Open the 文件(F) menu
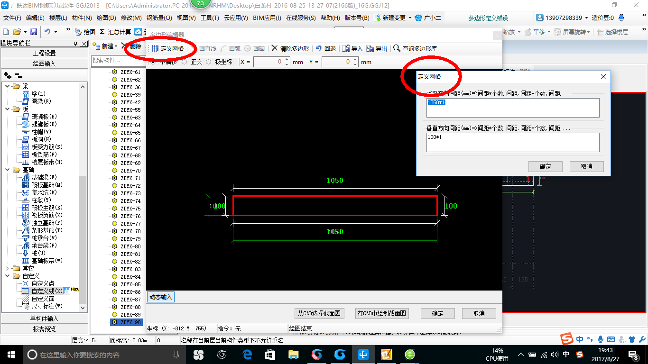Screen dimensions: 648x364 coord(12,18)
